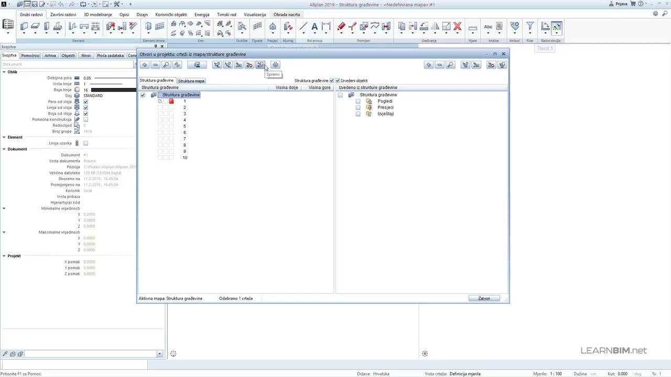Collapse the Dokument properties section

(4, 149)
